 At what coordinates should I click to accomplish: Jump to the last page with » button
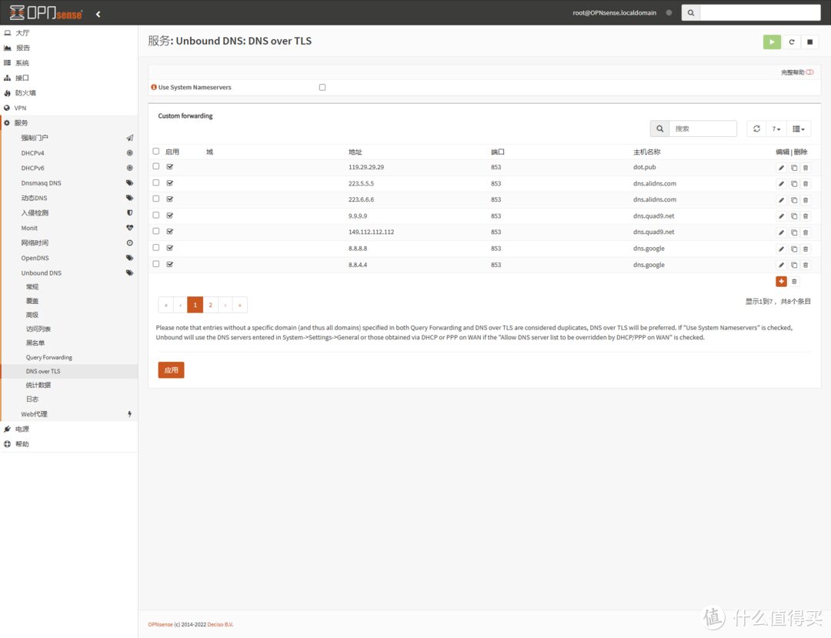click(239, 305)
